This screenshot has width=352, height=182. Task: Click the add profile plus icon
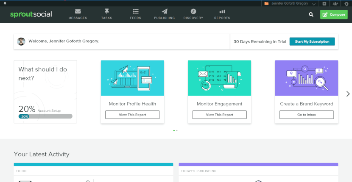(324, 3)
